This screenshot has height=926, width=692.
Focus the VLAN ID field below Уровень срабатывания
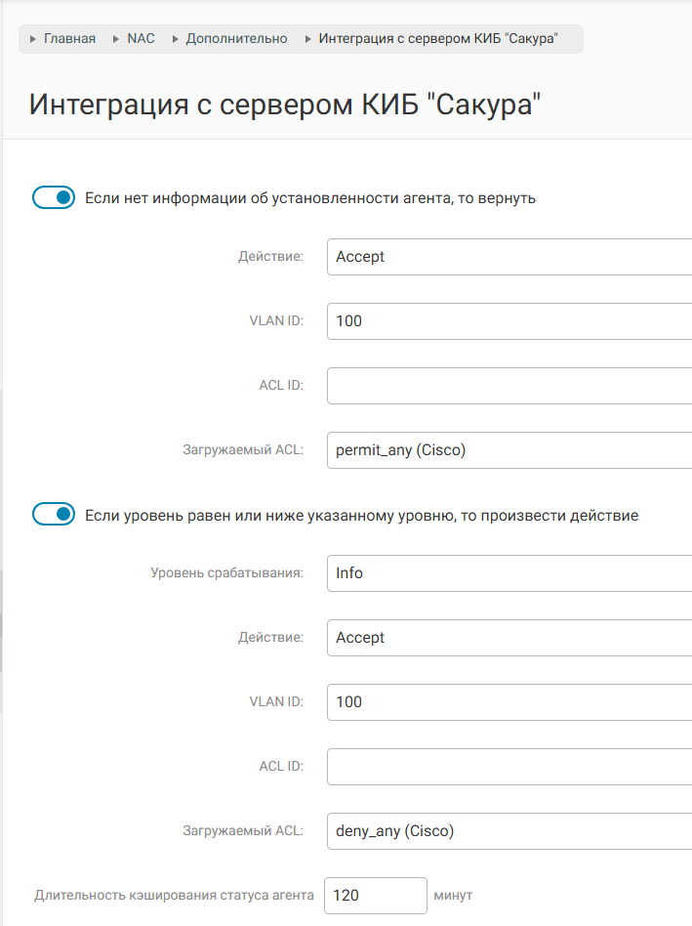tap(509, 702)
